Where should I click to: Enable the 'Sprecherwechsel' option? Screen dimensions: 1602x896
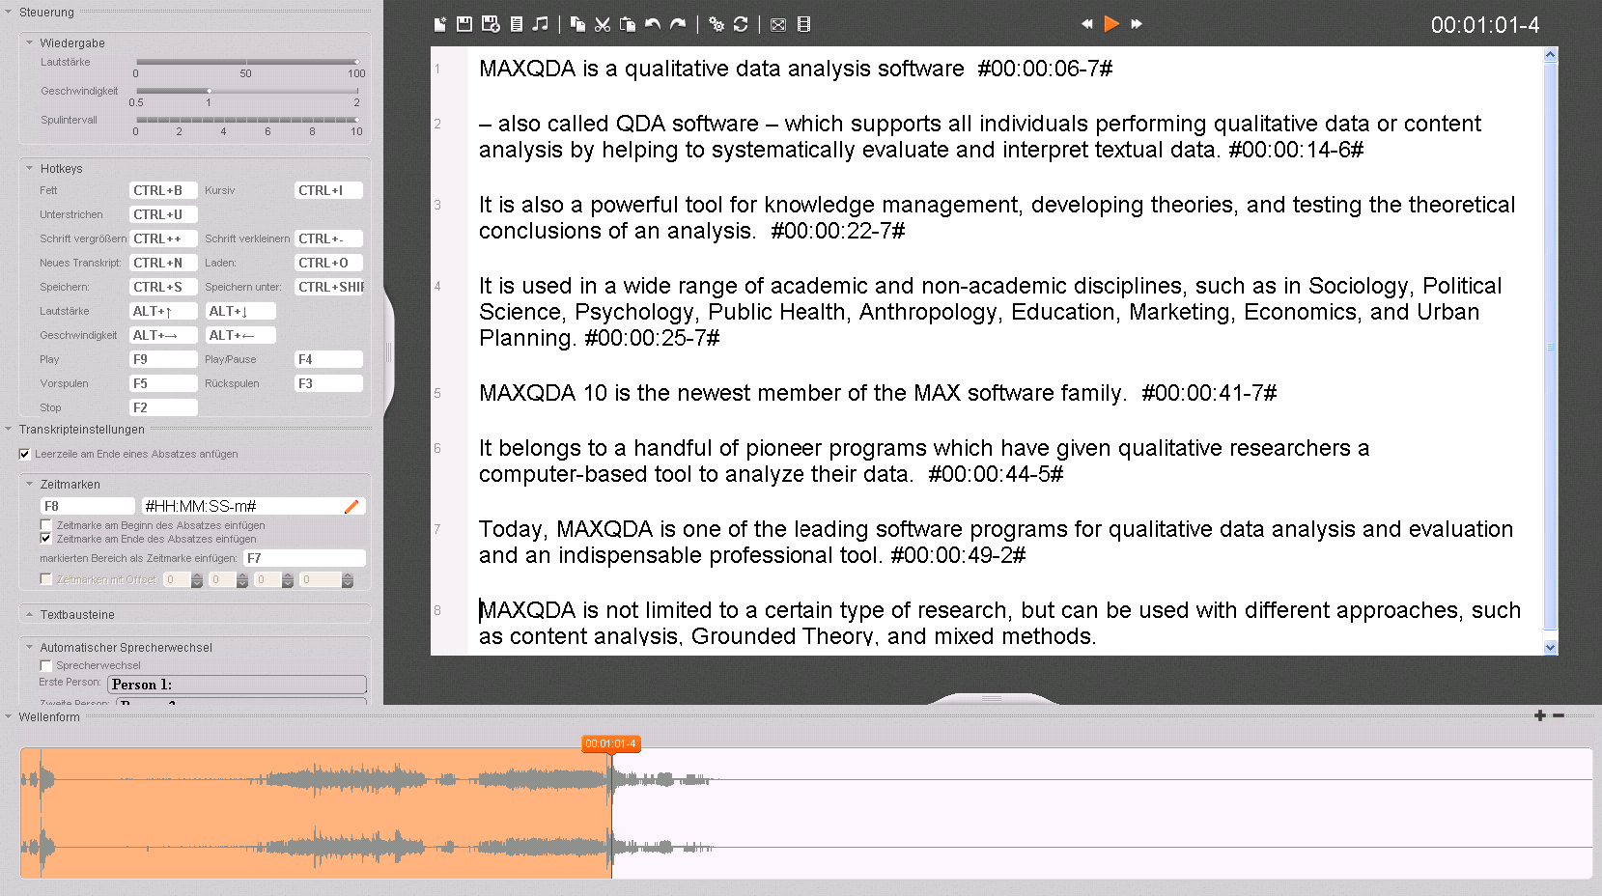point(45,665)
